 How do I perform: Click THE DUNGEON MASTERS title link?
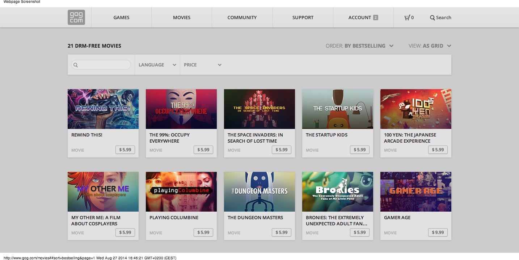pos(256,218)
